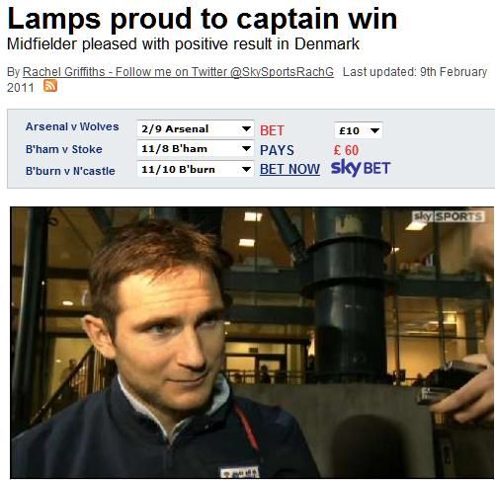The width and height of the screenshot is (495, 480).
Task: Open the B'ham v Stoke odds dropdown
Action: 196,149
